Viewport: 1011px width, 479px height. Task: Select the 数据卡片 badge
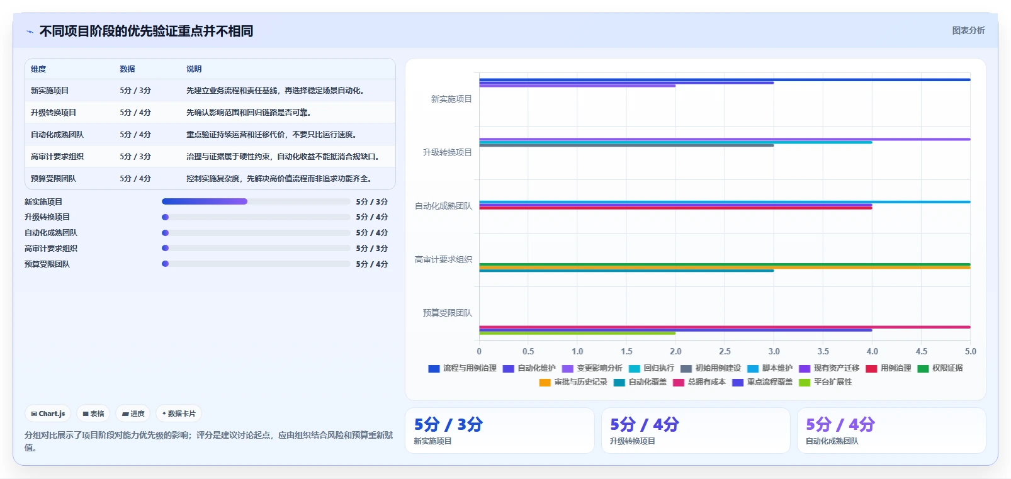[x=179, y=414]
